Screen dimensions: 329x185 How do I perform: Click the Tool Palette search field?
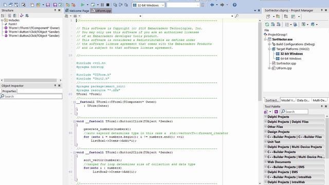(295, 112)
